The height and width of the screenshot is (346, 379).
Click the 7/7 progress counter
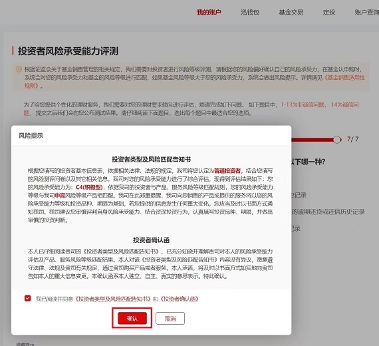(353, 139)
